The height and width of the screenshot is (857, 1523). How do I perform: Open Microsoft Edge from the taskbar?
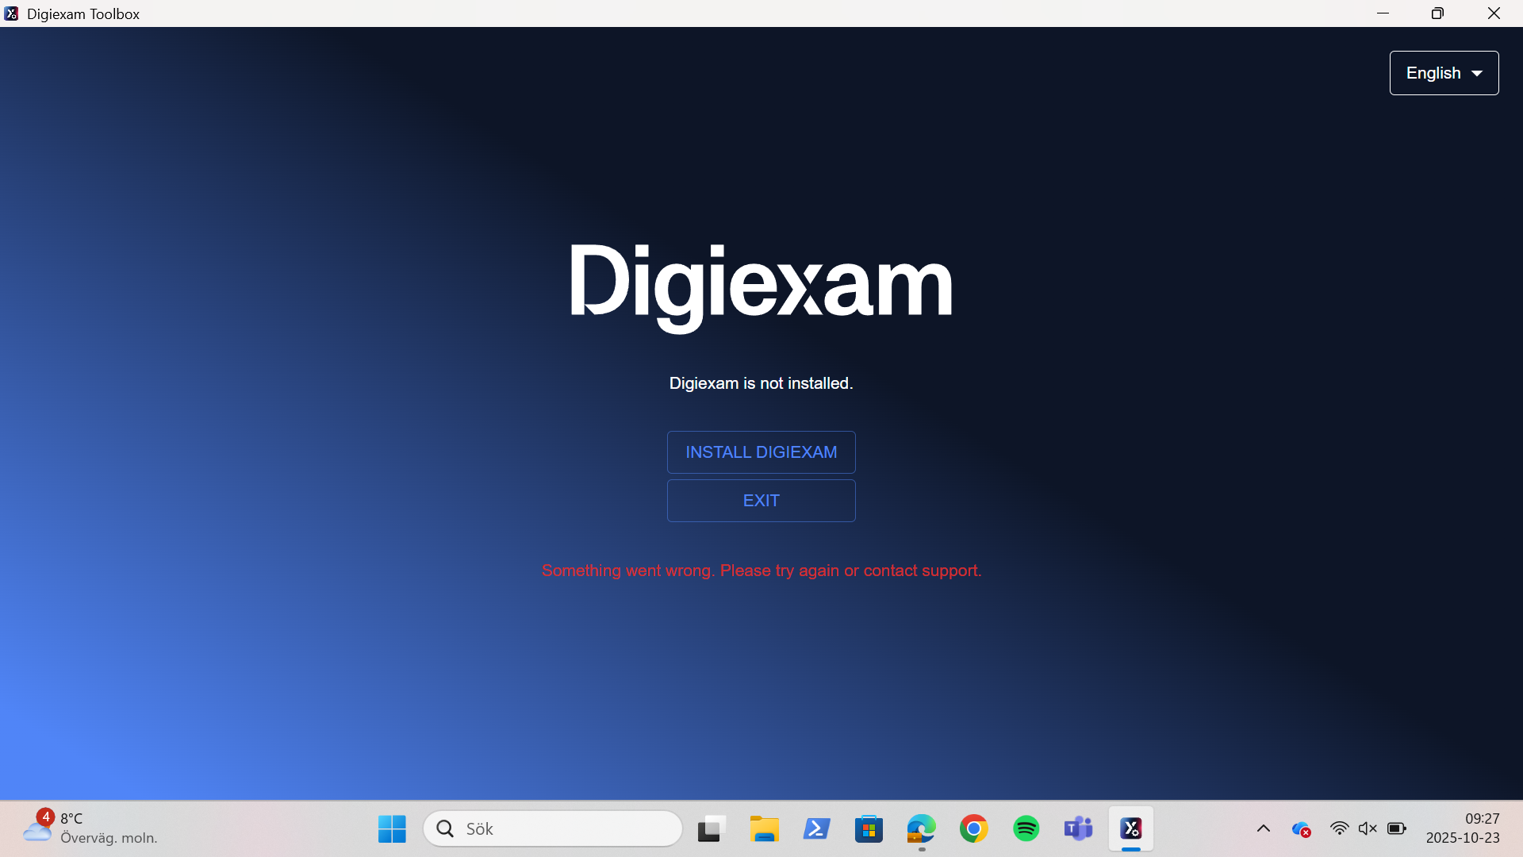[x=920, y=828]
